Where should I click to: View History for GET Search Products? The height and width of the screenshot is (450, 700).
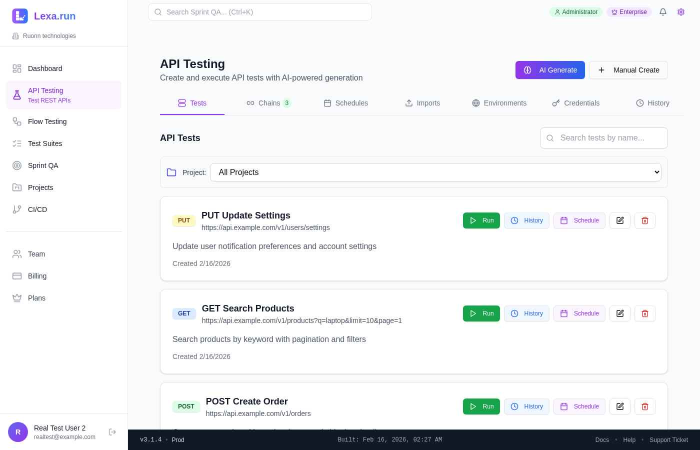[526, 313]
